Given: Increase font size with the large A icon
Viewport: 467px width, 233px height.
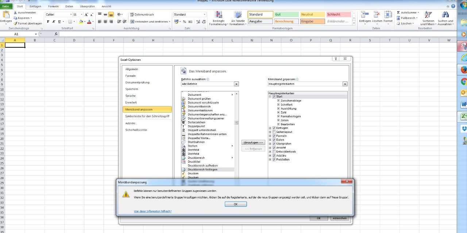Looking at the screenshot, I should [x=86, y=15].
